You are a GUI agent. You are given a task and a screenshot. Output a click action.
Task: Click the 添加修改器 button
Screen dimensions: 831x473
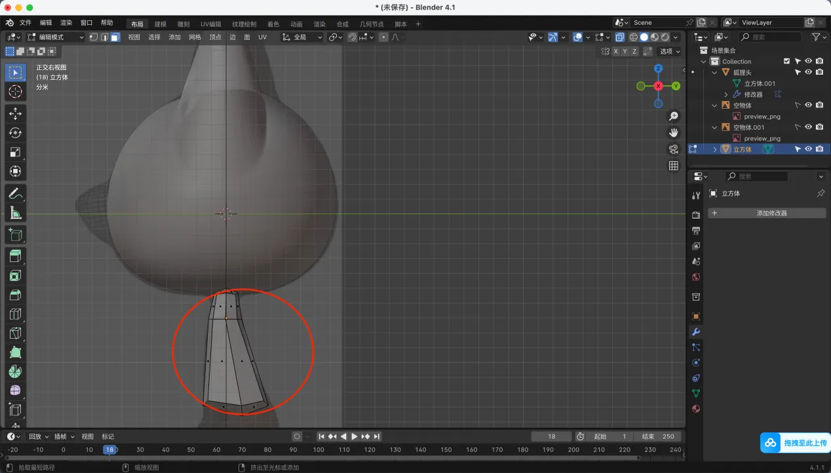point(767,213)
